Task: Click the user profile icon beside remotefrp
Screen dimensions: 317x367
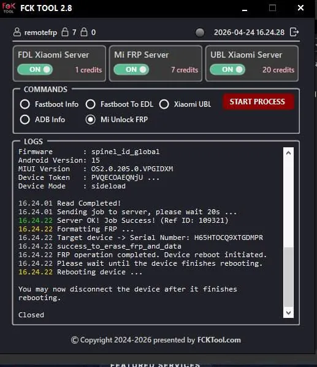Action: click(17, 33)
